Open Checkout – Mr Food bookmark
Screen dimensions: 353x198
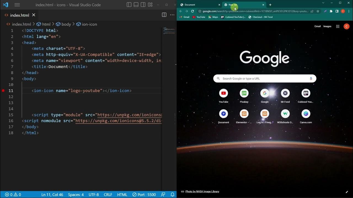[261, 17]
